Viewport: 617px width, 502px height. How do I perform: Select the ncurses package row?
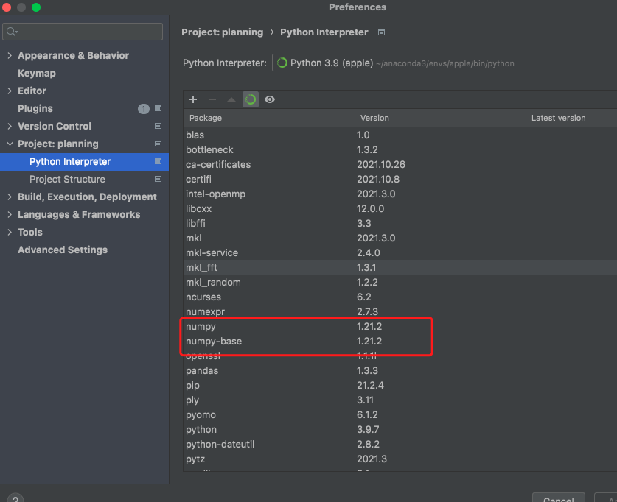(x=400, y=297)
